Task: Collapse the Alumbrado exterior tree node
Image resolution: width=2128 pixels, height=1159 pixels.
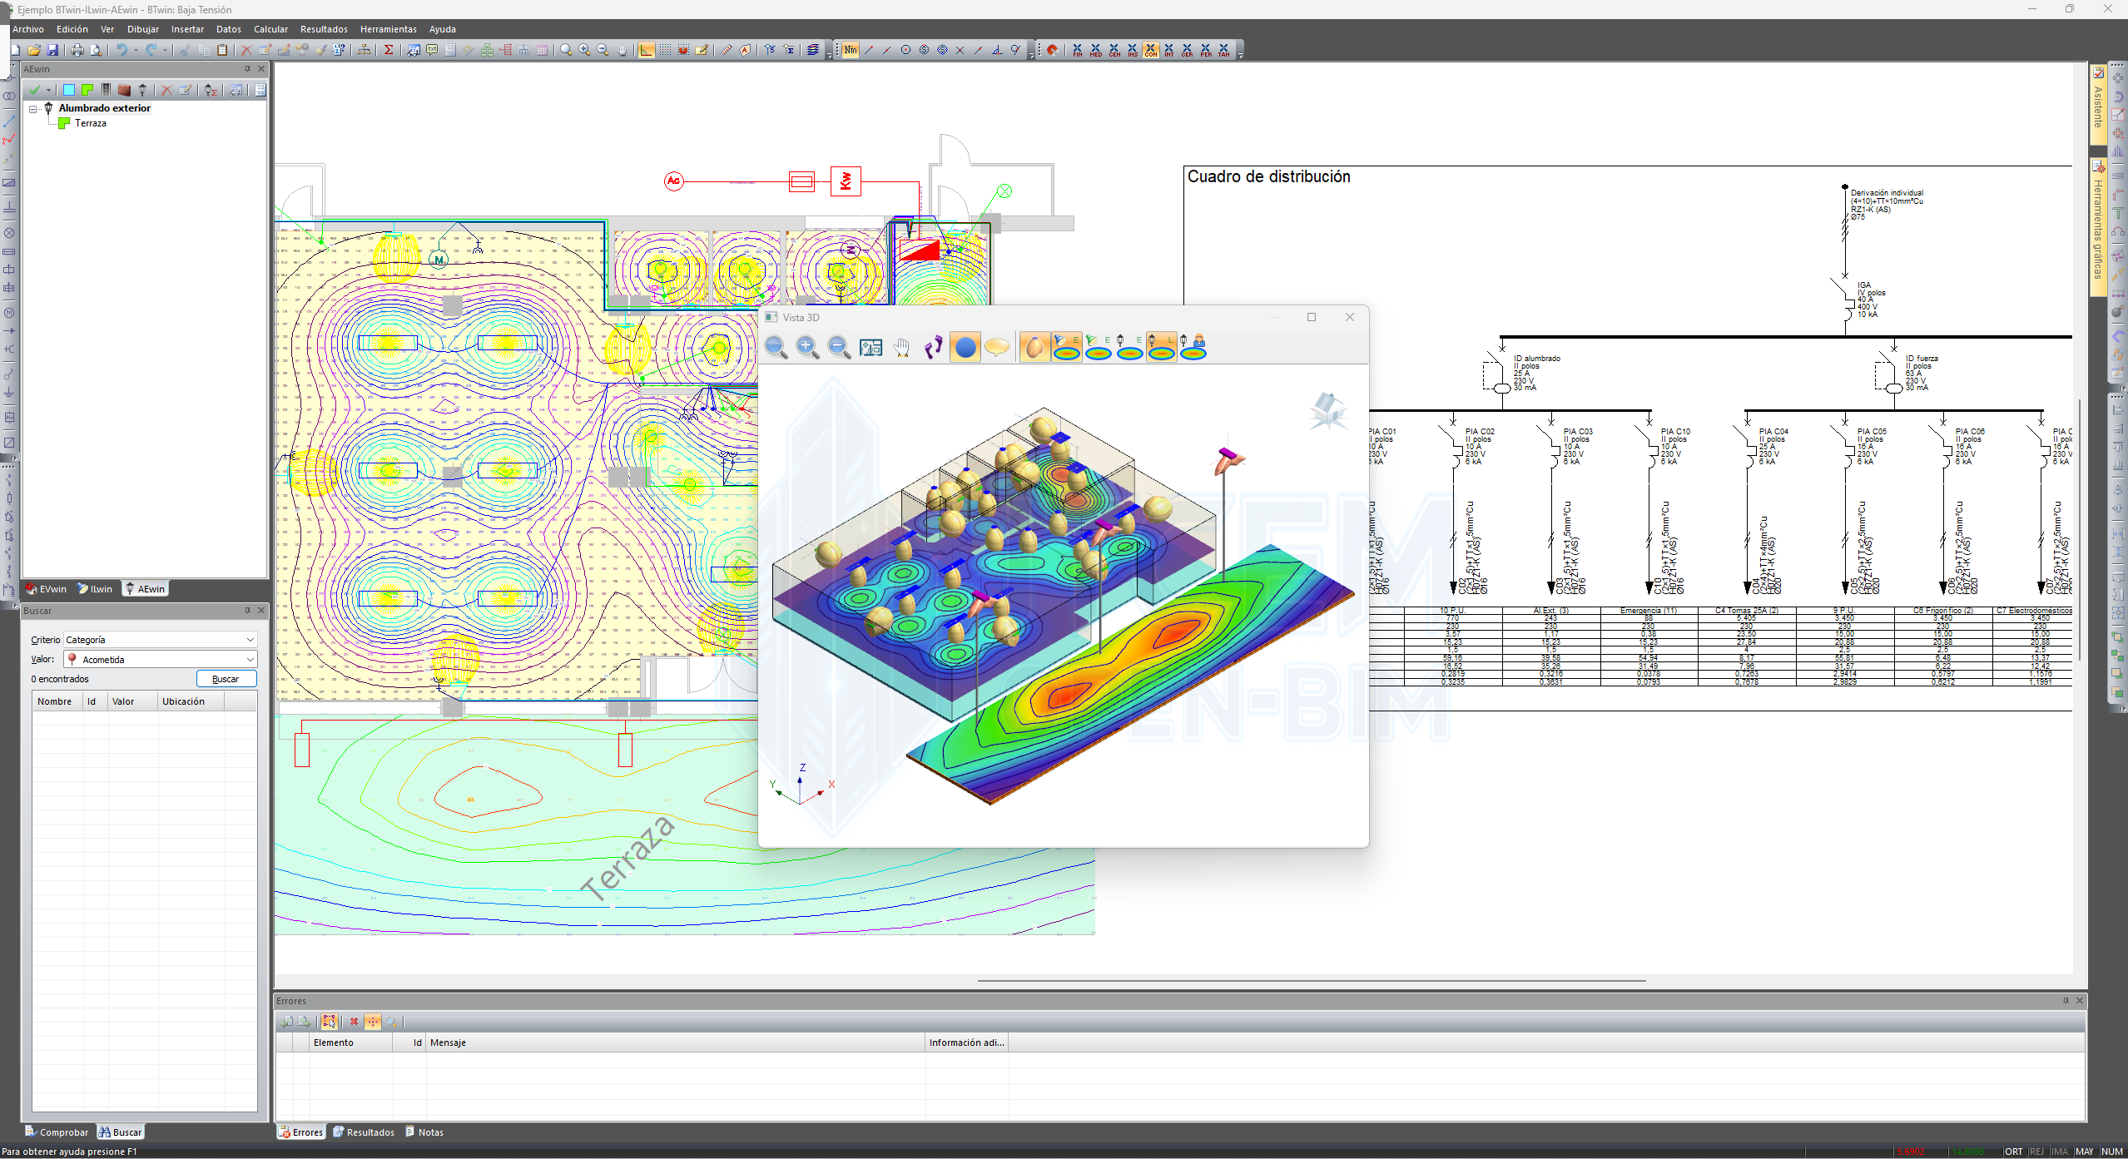Action: (33, 109)
